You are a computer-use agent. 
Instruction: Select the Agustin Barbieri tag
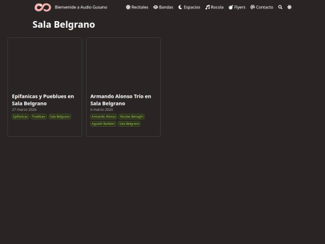point(103,124)
